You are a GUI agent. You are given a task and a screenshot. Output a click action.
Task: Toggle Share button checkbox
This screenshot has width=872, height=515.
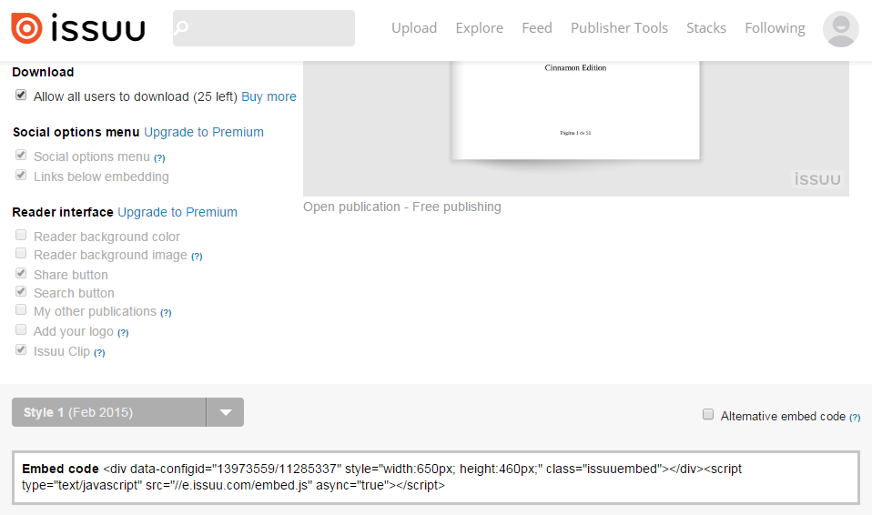21,273
